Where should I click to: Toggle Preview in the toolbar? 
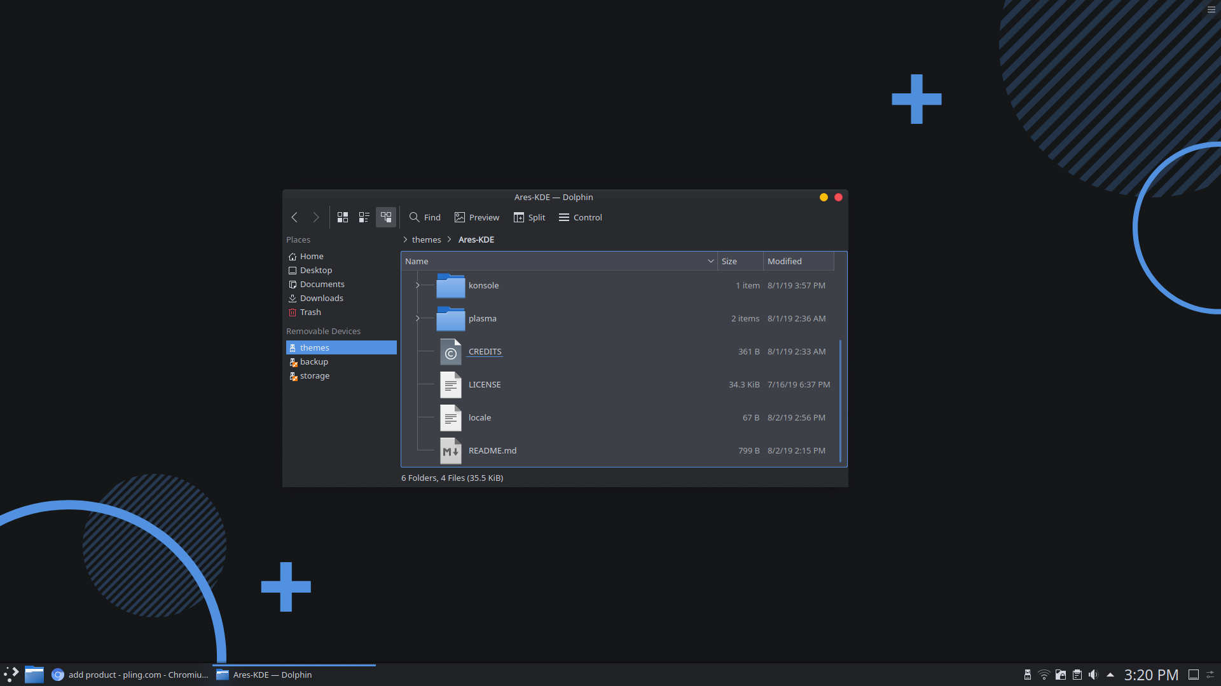[477, 217]
